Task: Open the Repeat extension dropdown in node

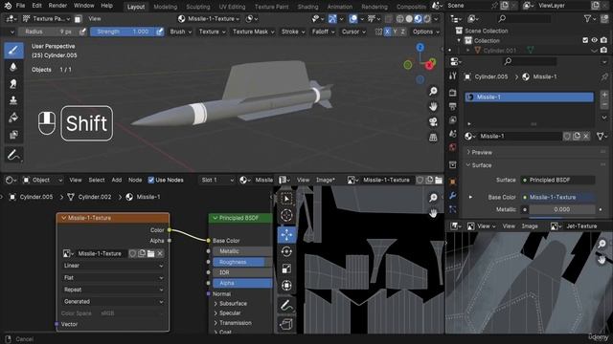Action: click(x=113, y=290)
